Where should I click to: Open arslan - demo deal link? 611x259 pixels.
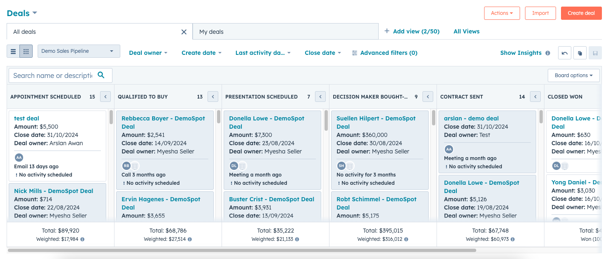471,118
